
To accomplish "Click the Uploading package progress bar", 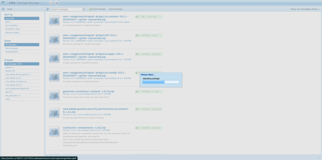I will click(x=161, y=82).
